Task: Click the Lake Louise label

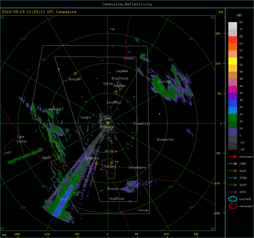Action: [22, 139]
